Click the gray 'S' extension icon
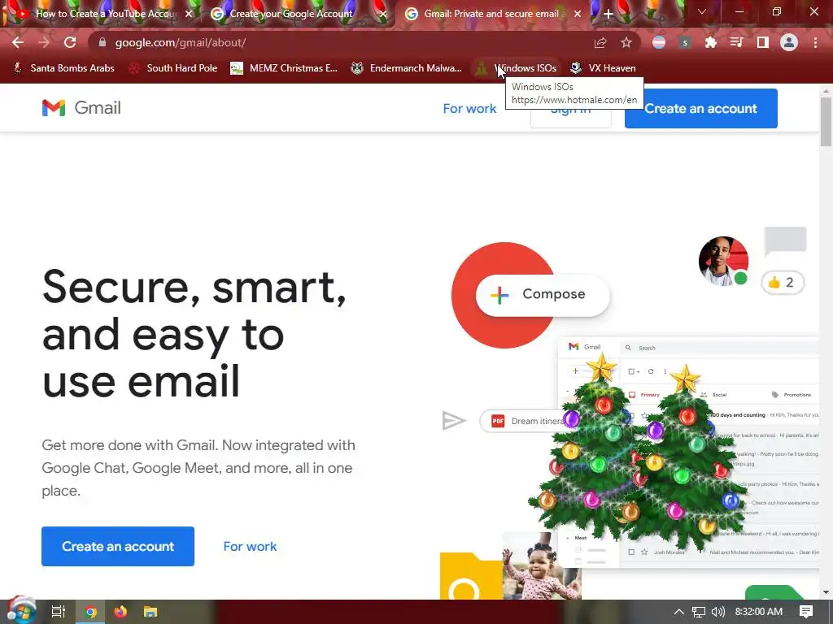The width and height of the screenshot is (833, 624). point(685,42)
